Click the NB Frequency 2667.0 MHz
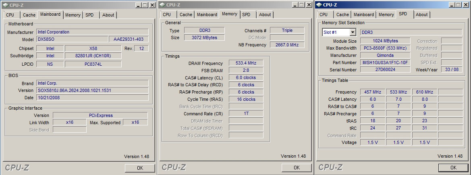471x175 pixels. [x=287, y=45]
